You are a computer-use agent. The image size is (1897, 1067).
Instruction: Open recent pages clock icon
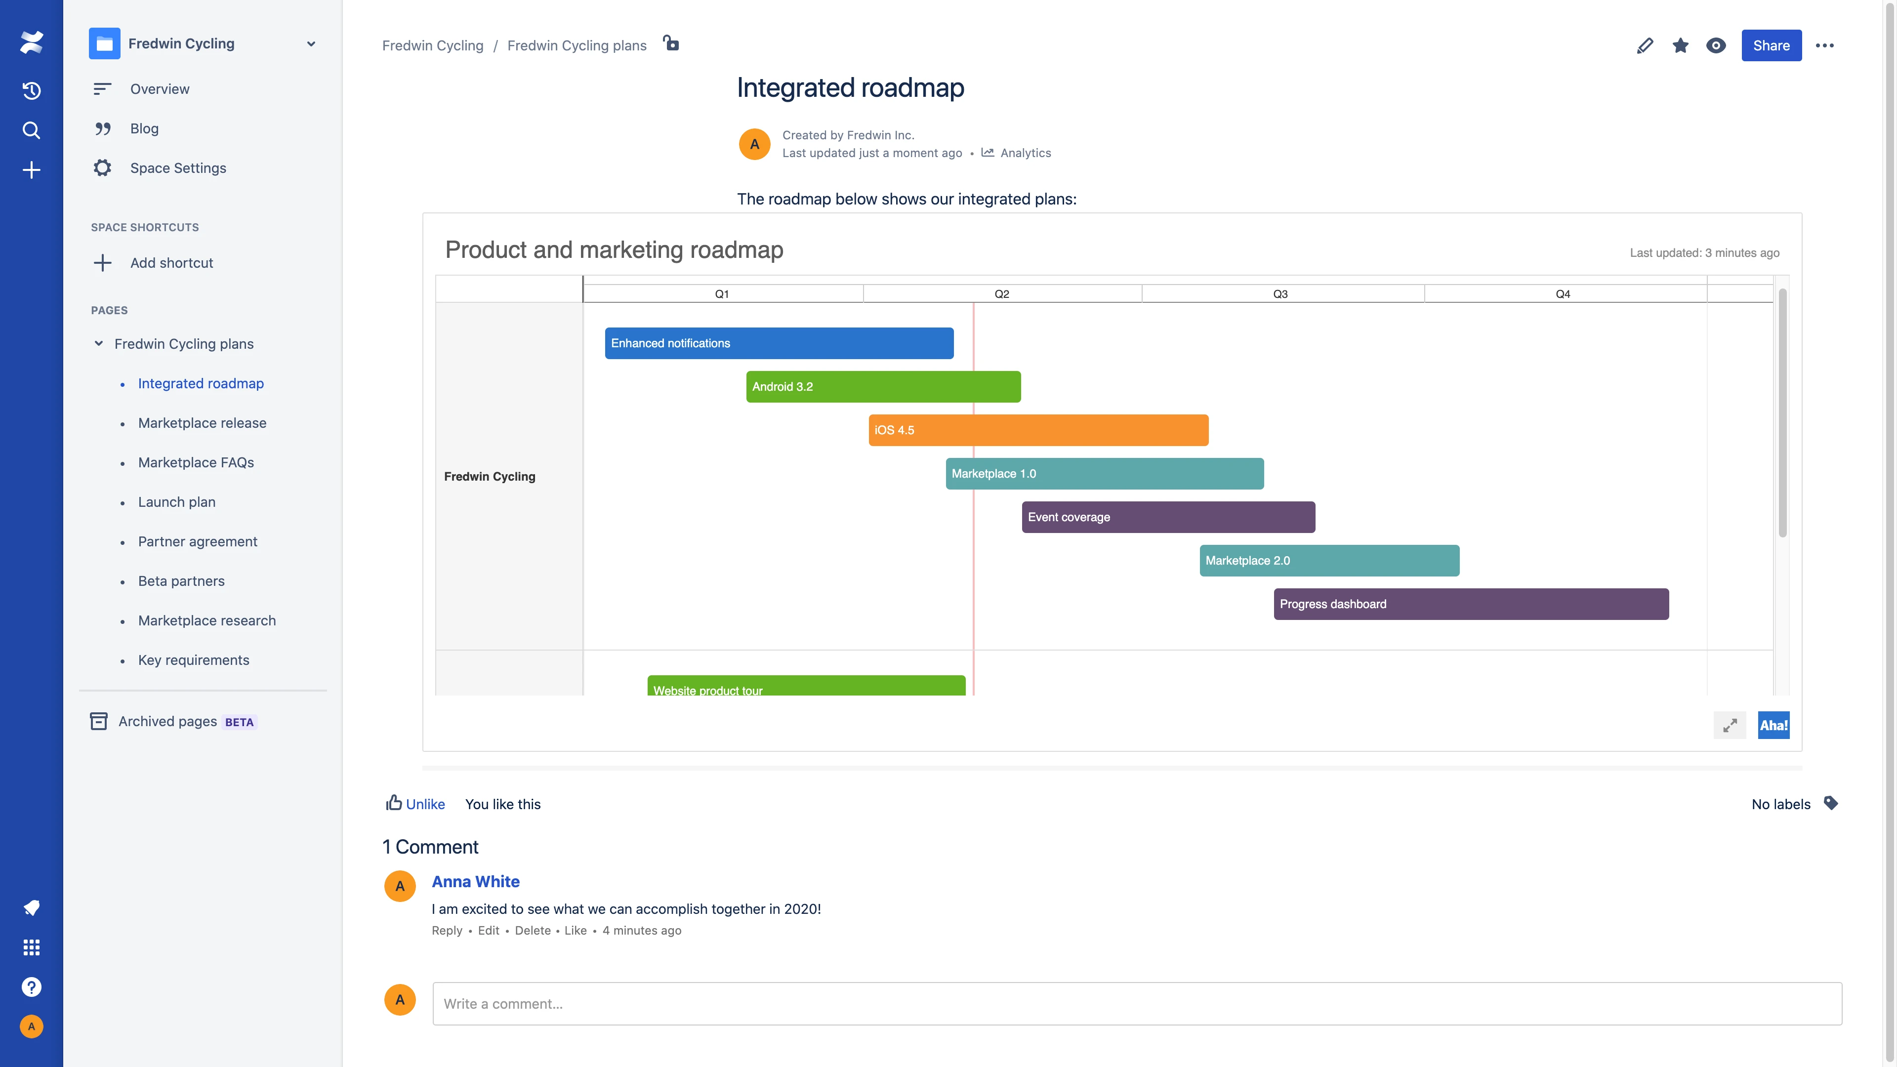31,90
